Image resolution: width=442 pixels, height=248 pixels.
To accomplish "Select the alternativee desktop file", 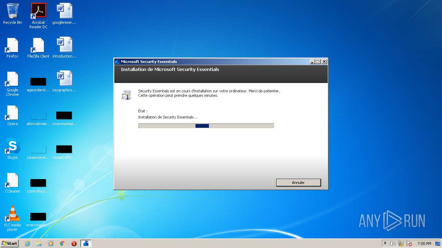I will [x=38, y=117].
